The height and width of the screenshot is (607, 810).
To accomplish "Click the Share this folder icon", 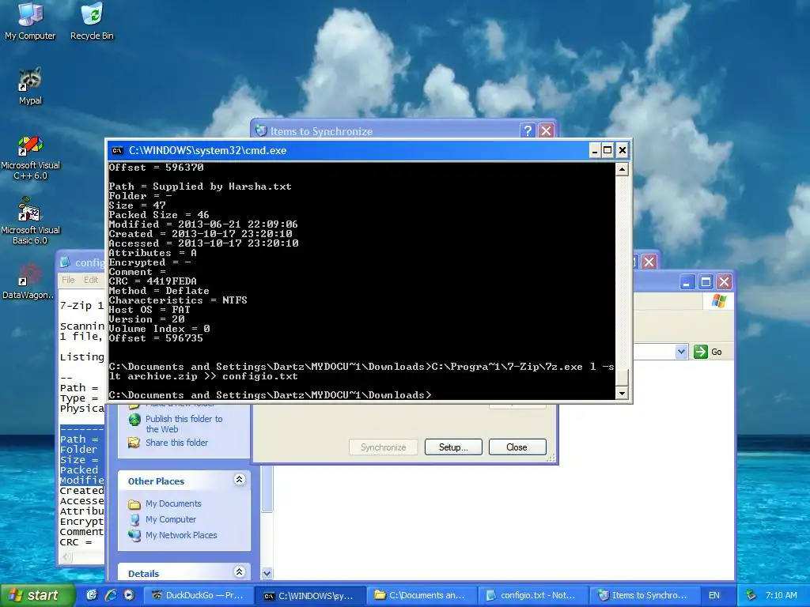I will (x=134, y=443).
